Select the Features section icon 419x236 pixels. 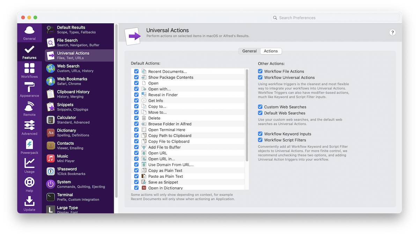pyautogui.click(x=29, y=52)
